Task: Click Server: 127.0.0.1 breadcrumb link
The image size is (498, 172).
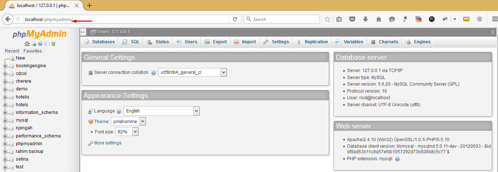Action: (x=113, y=32)
